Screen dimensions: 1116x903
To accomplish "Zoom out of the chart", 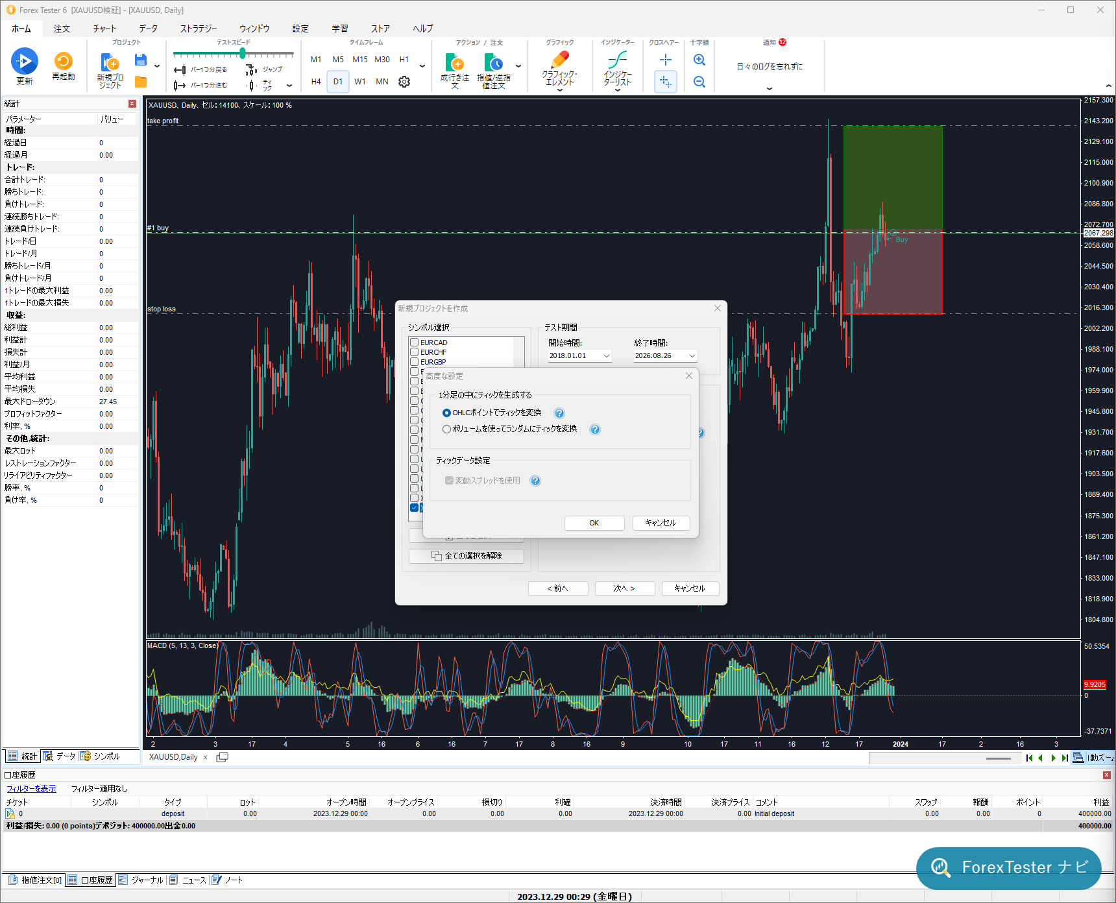I will [699, 82].
